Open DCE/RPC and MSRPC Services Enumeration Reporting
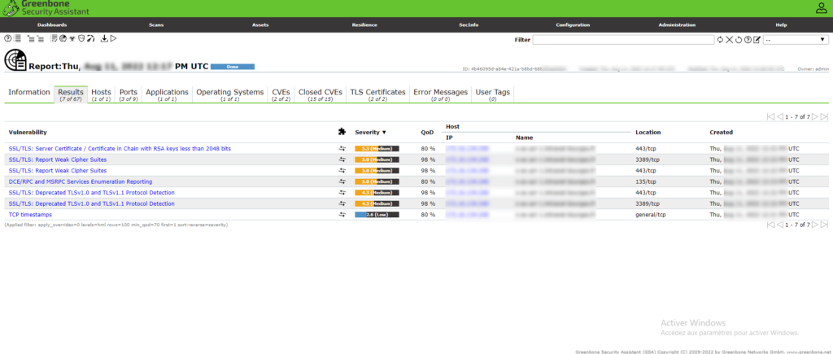 (x=80, y=181)
